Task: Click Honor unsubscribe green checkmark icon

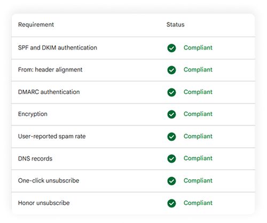Action: [171, 203]
